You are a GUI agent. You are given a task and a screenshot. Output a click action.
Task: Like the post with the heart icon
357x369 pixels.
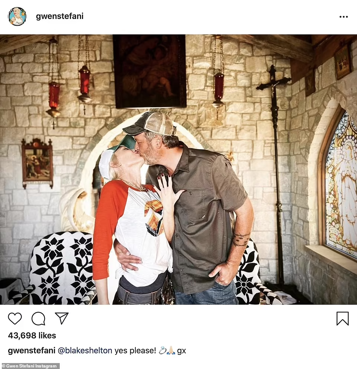pos(15,318)
